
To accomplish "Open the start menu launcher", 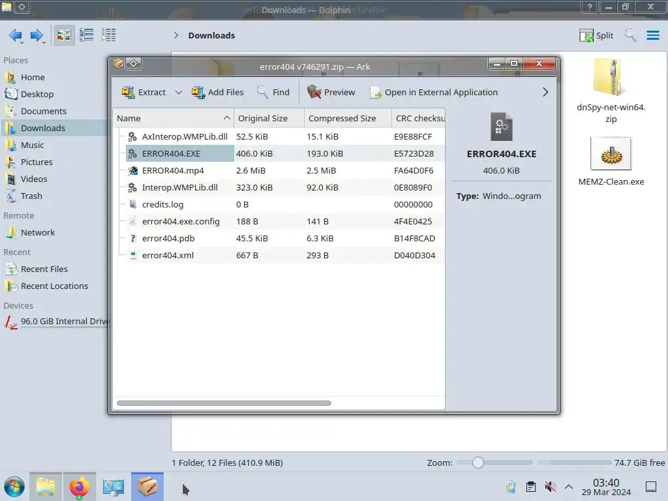I will pyautogui.click(x=14, y=487).
